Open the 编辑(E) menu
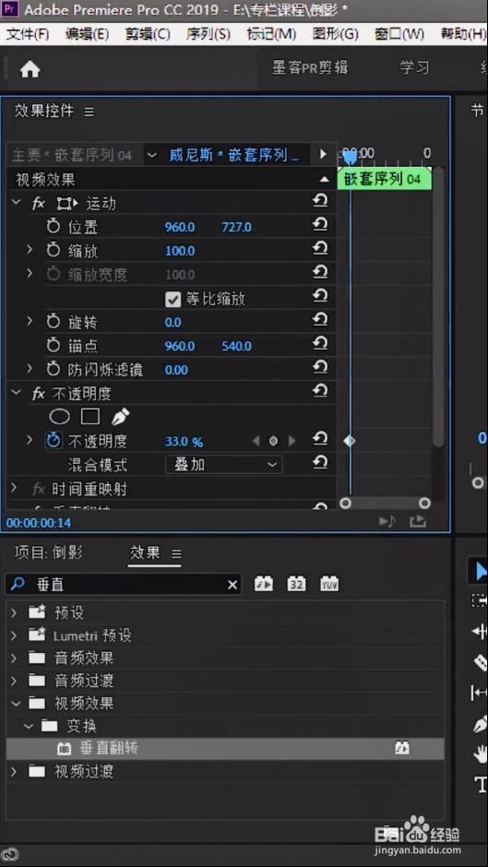 [x=87, y=34]
